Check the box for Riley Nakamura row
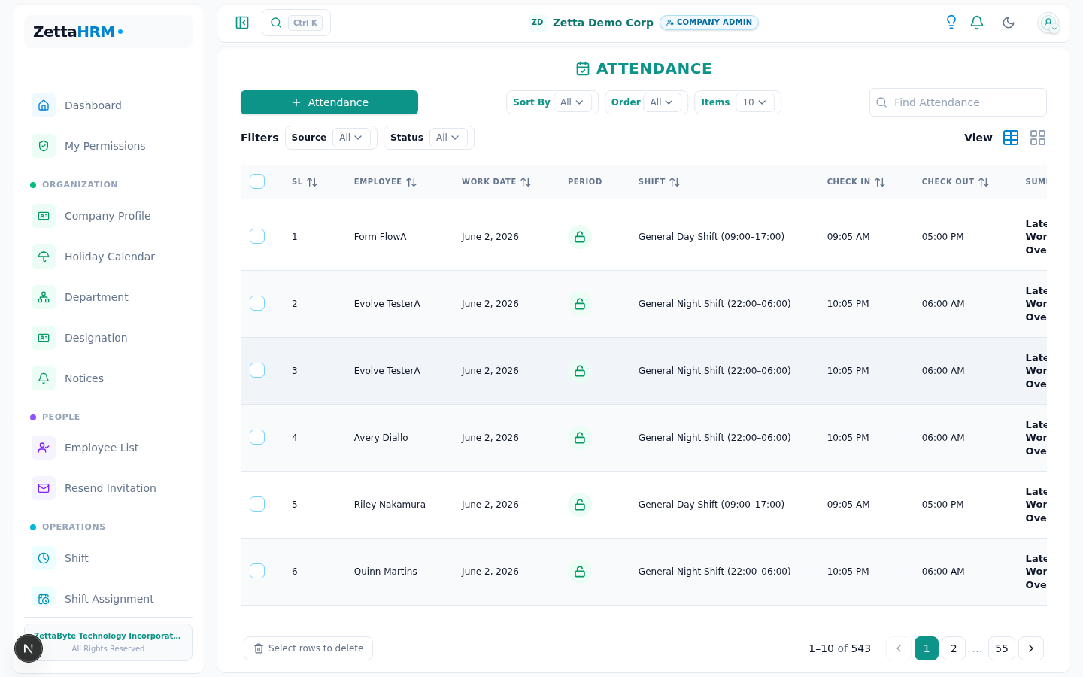The height and width of the screenshot is (677, 1083). (x=257, y=504)
